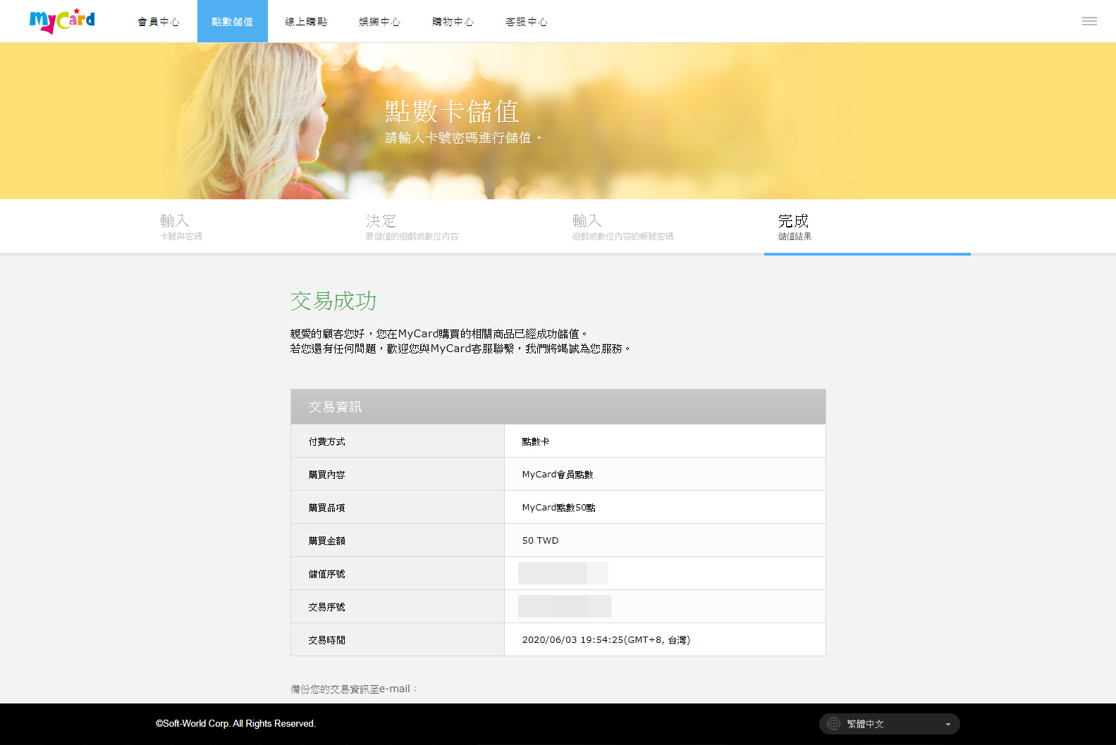Open the hamburger menu icon
The height and width of the screenshot is (745, 1116).
[1089, 21]
